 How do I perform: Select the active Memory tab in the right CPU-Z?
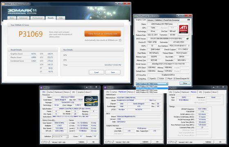coord(194,92)
